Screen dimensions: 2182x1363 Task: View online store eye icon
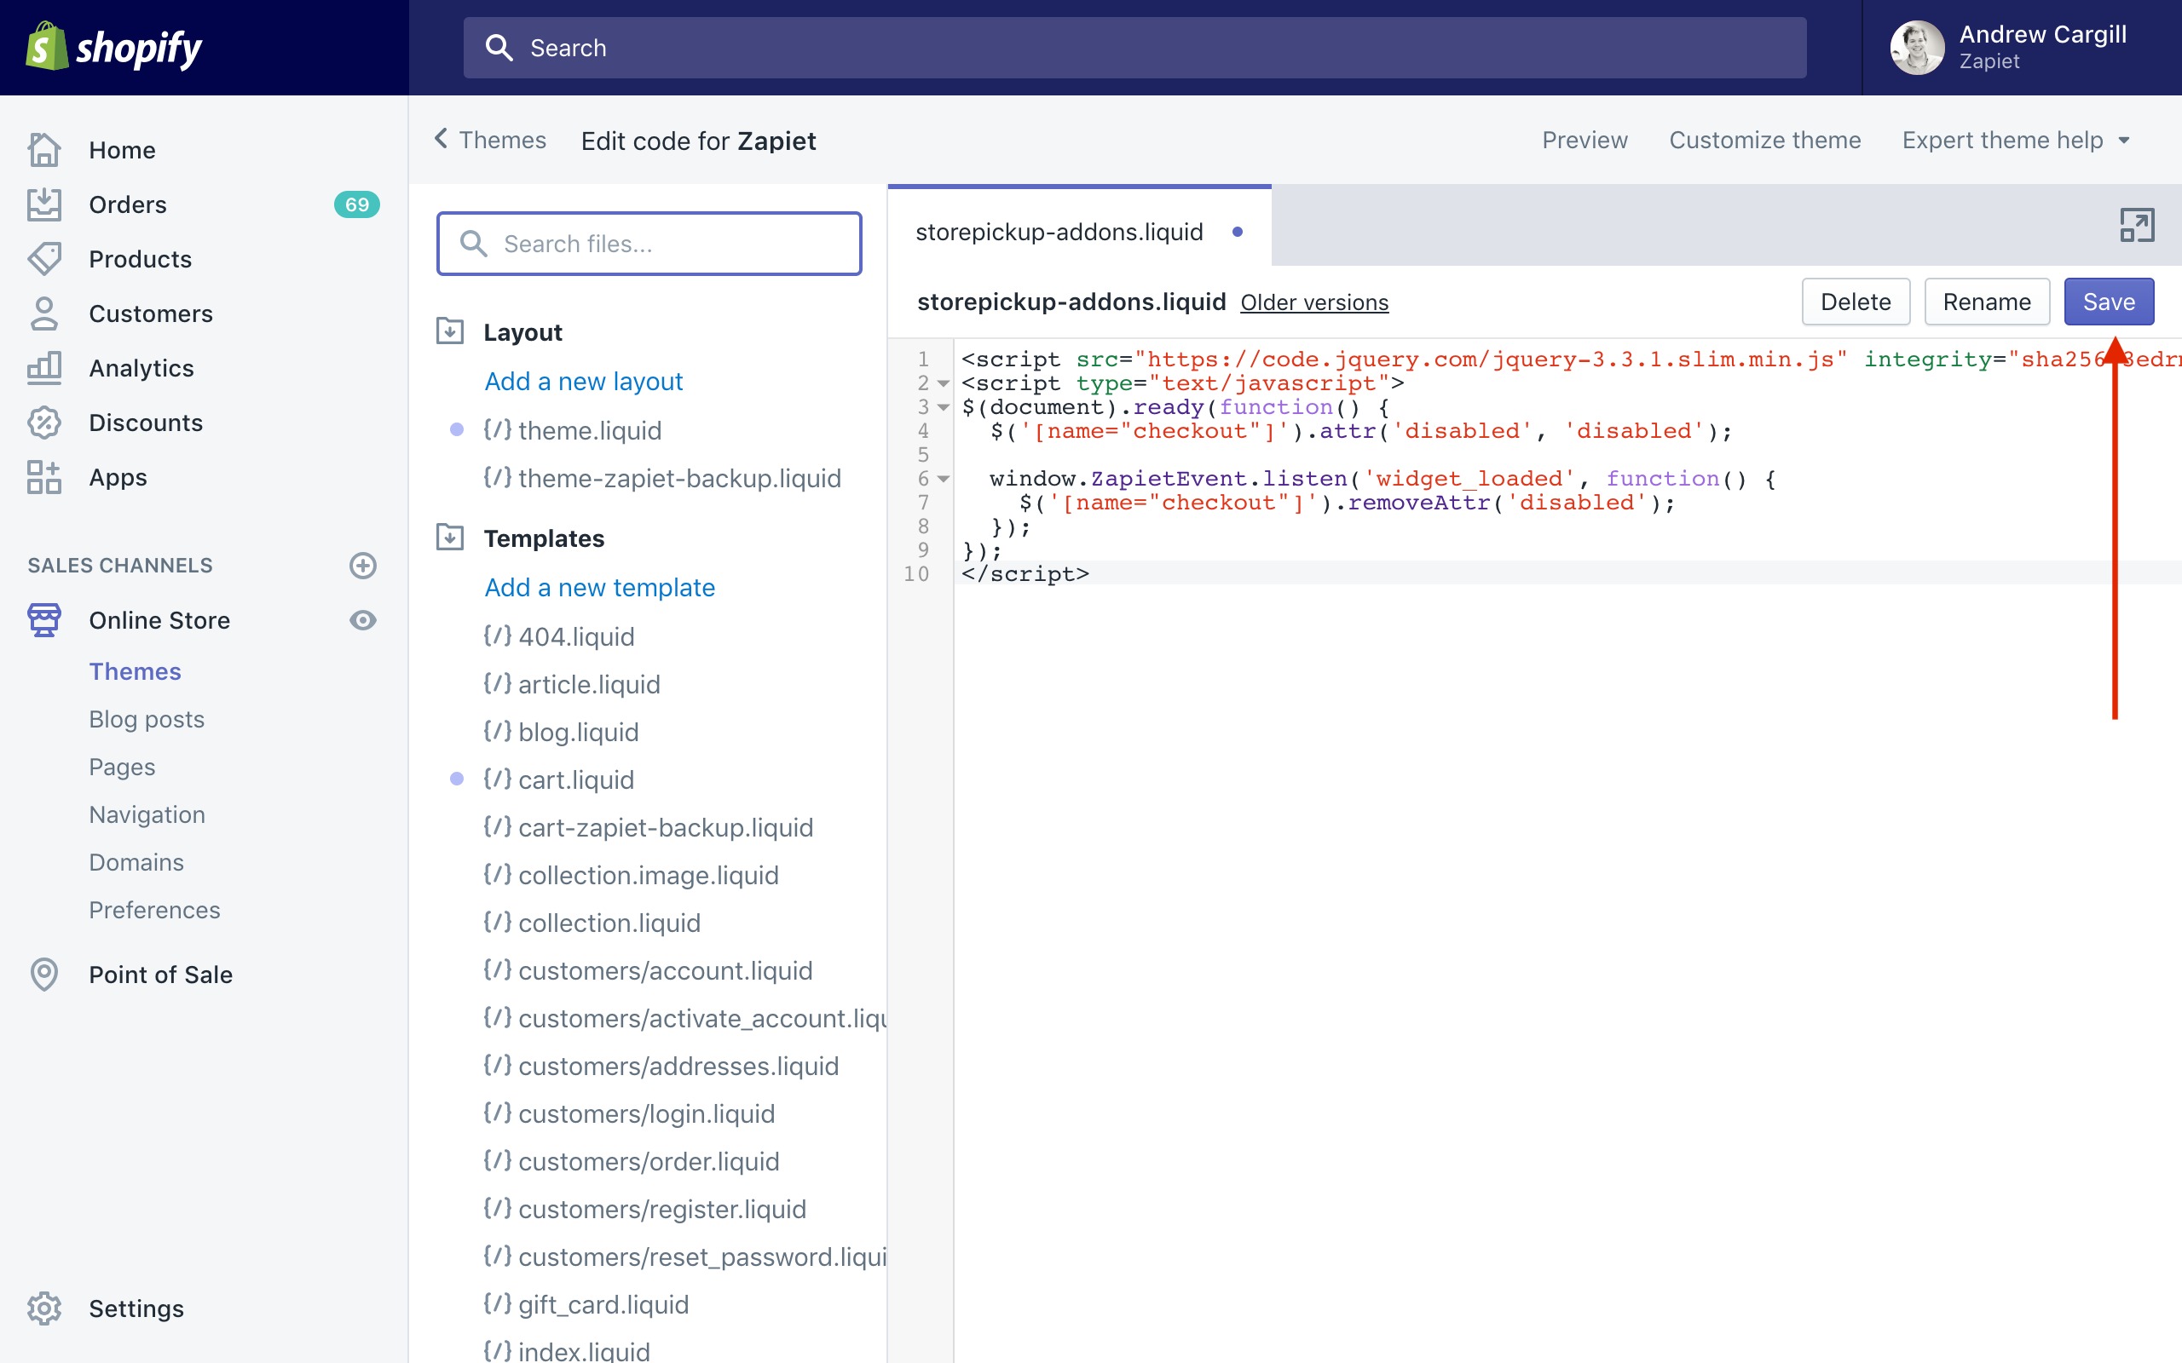(362, 620)
